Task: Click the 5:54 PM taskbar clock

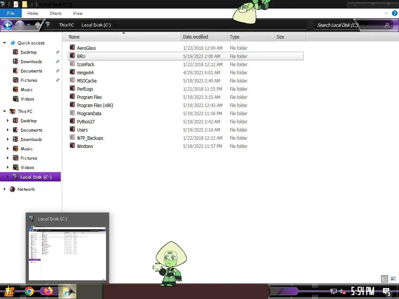Action: tap(363, 291)
